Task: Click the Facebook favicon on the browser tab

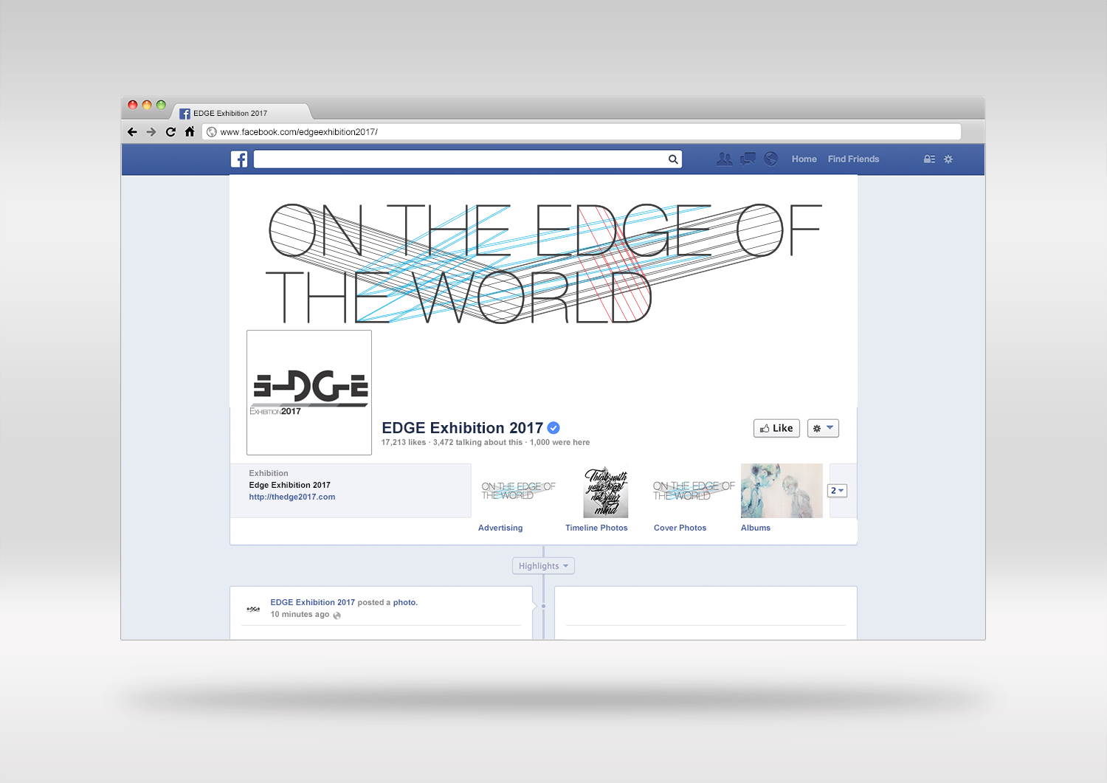Action: [x=185, y=114]
